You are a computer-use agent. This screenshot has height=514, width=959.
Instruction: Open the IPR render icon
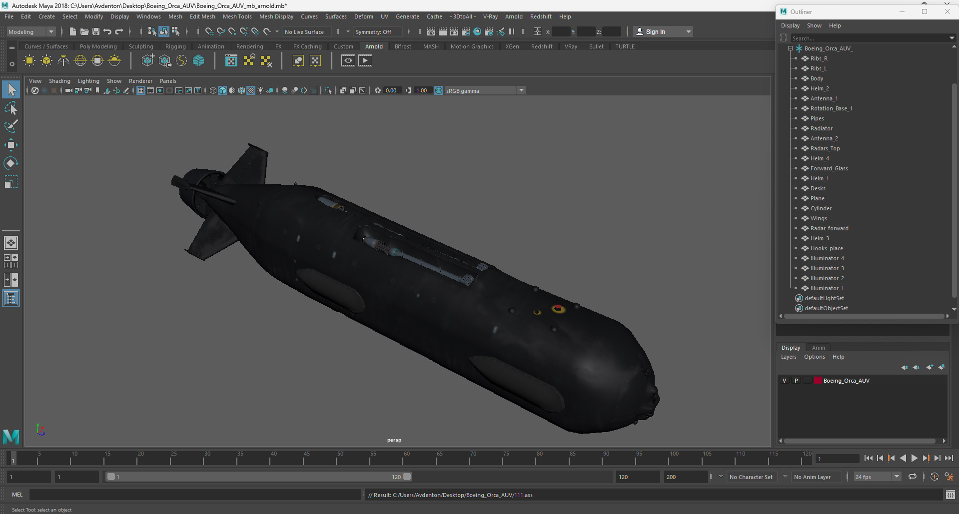[454, 31]
